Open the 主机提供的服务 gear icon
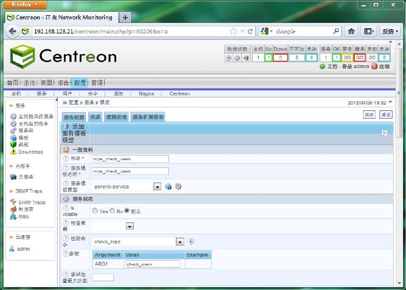The height and width of the screenshot is (290, 406). point(13,116)
